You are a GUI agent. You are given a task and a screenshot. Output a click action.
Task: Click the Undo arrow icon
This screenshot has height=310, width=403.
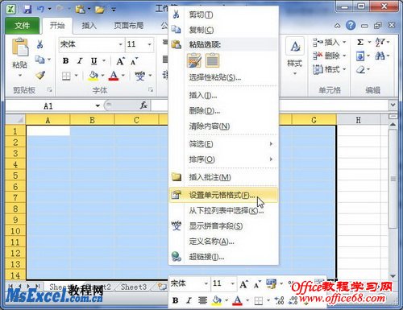[40, 9]
